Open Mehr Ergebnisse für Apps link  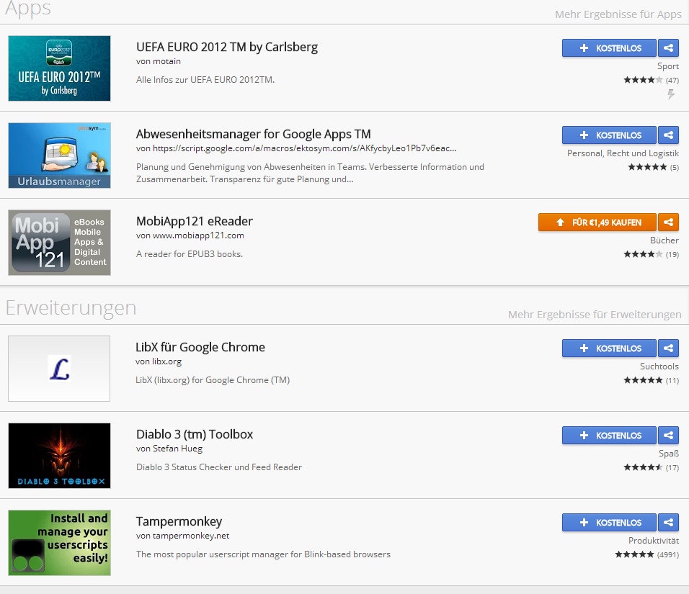tap(618, 14)
